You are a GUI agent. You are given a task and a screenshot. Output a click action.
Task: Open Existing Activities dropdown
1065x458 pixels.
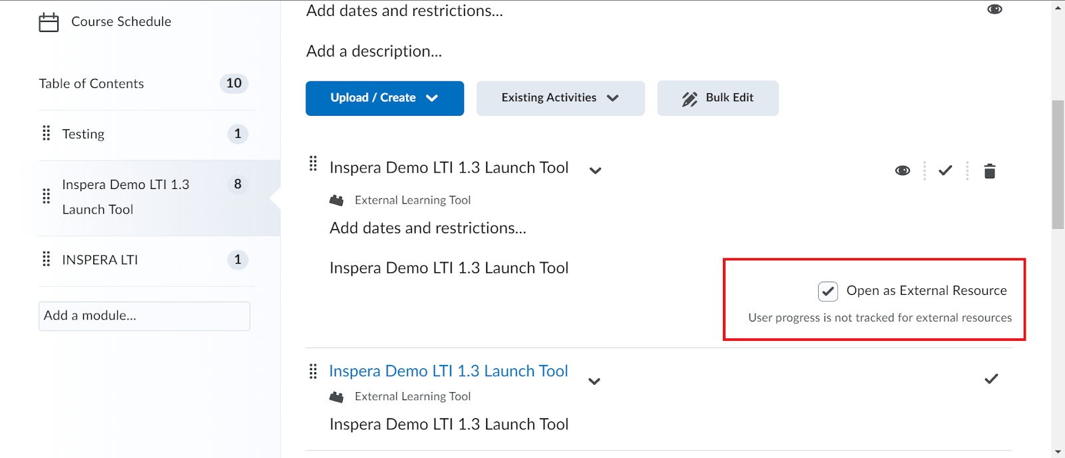pyautogui.click(x=560, y=99)
